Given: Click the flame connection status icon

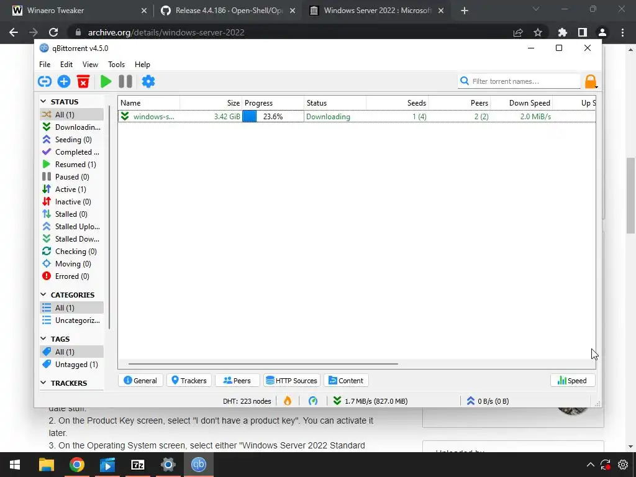Looking at the screenshot, I should [288, 401].
